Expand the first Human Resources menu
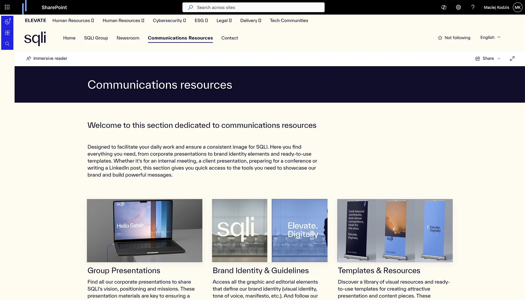Image resolution: width=525 pixels, height=300 pixels. (x=73, y=20)
